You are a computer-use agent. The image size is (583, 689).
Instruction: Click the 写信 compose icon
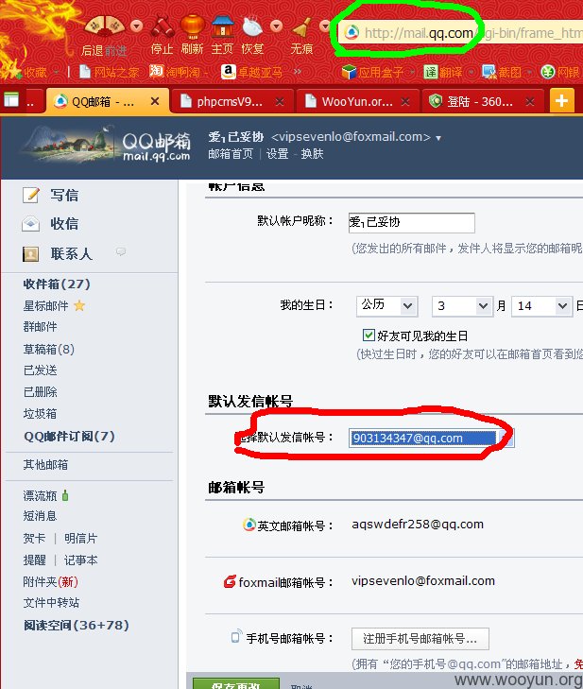[x=31, y=195]
